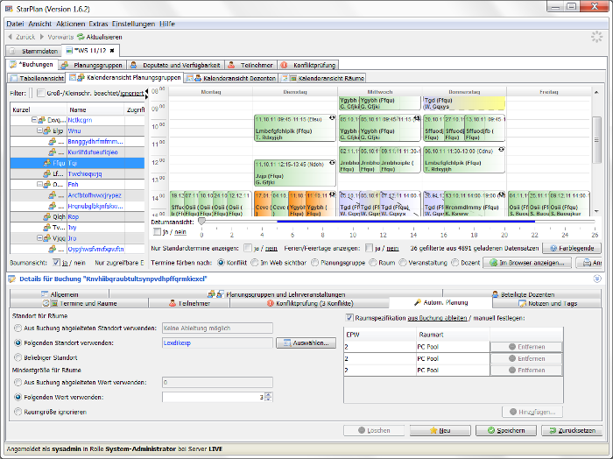
Task: Click the Neu star icon
Action: point(433,430)
